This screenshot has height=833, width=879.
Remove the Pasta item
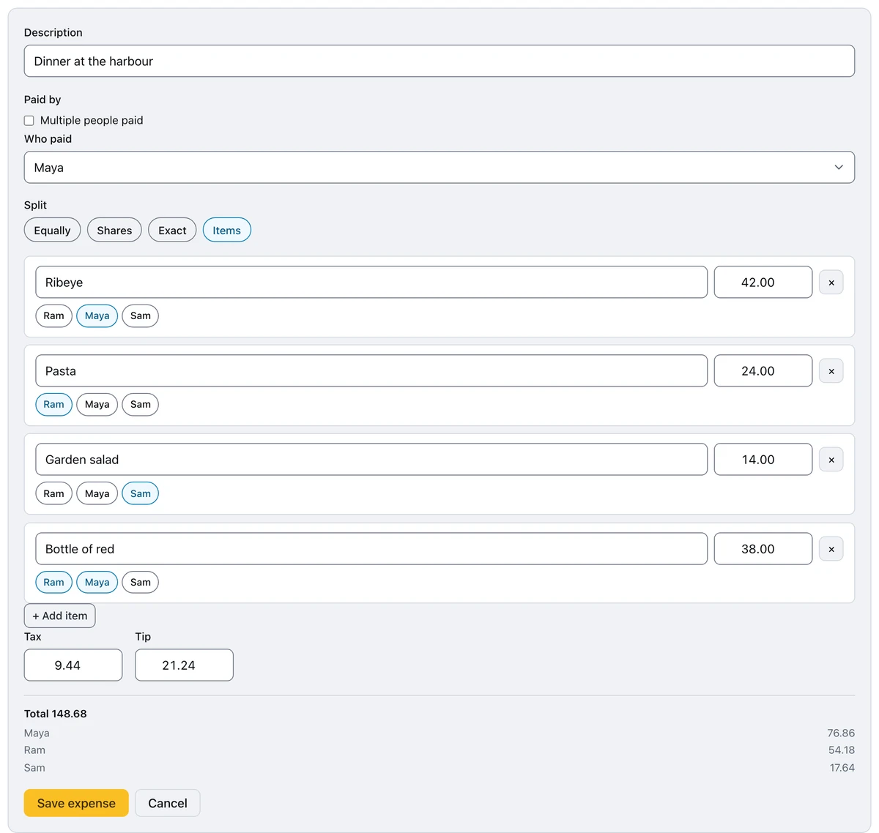tap(831, 371)
